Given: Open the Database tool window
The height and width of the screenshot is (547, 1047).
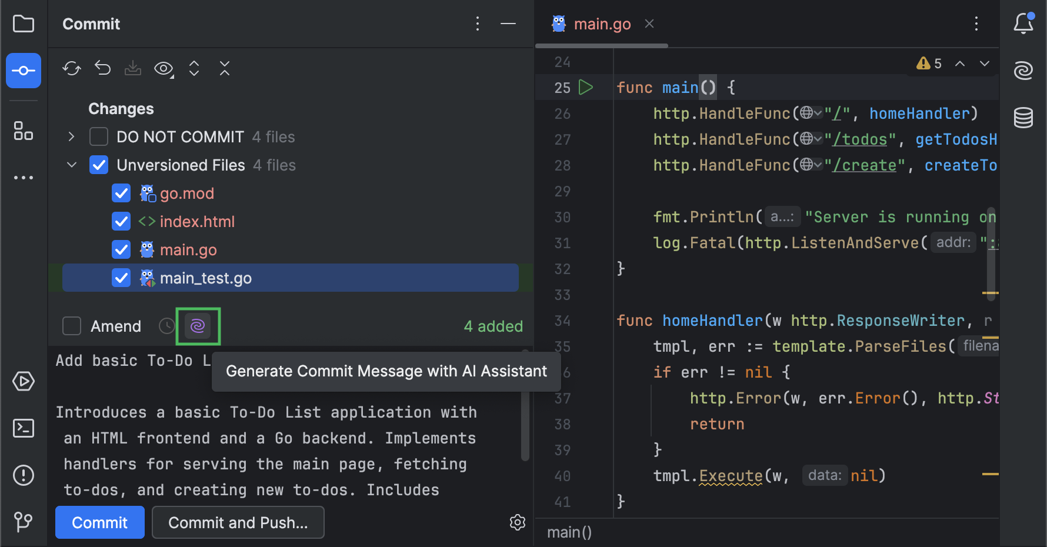Looking at the screenshot, I should 1023,117.
